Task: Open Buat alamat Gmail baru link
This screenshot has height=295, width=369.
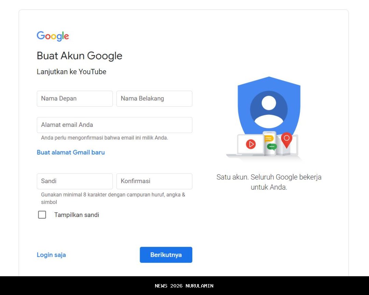Action: click(x=71, y=152)
